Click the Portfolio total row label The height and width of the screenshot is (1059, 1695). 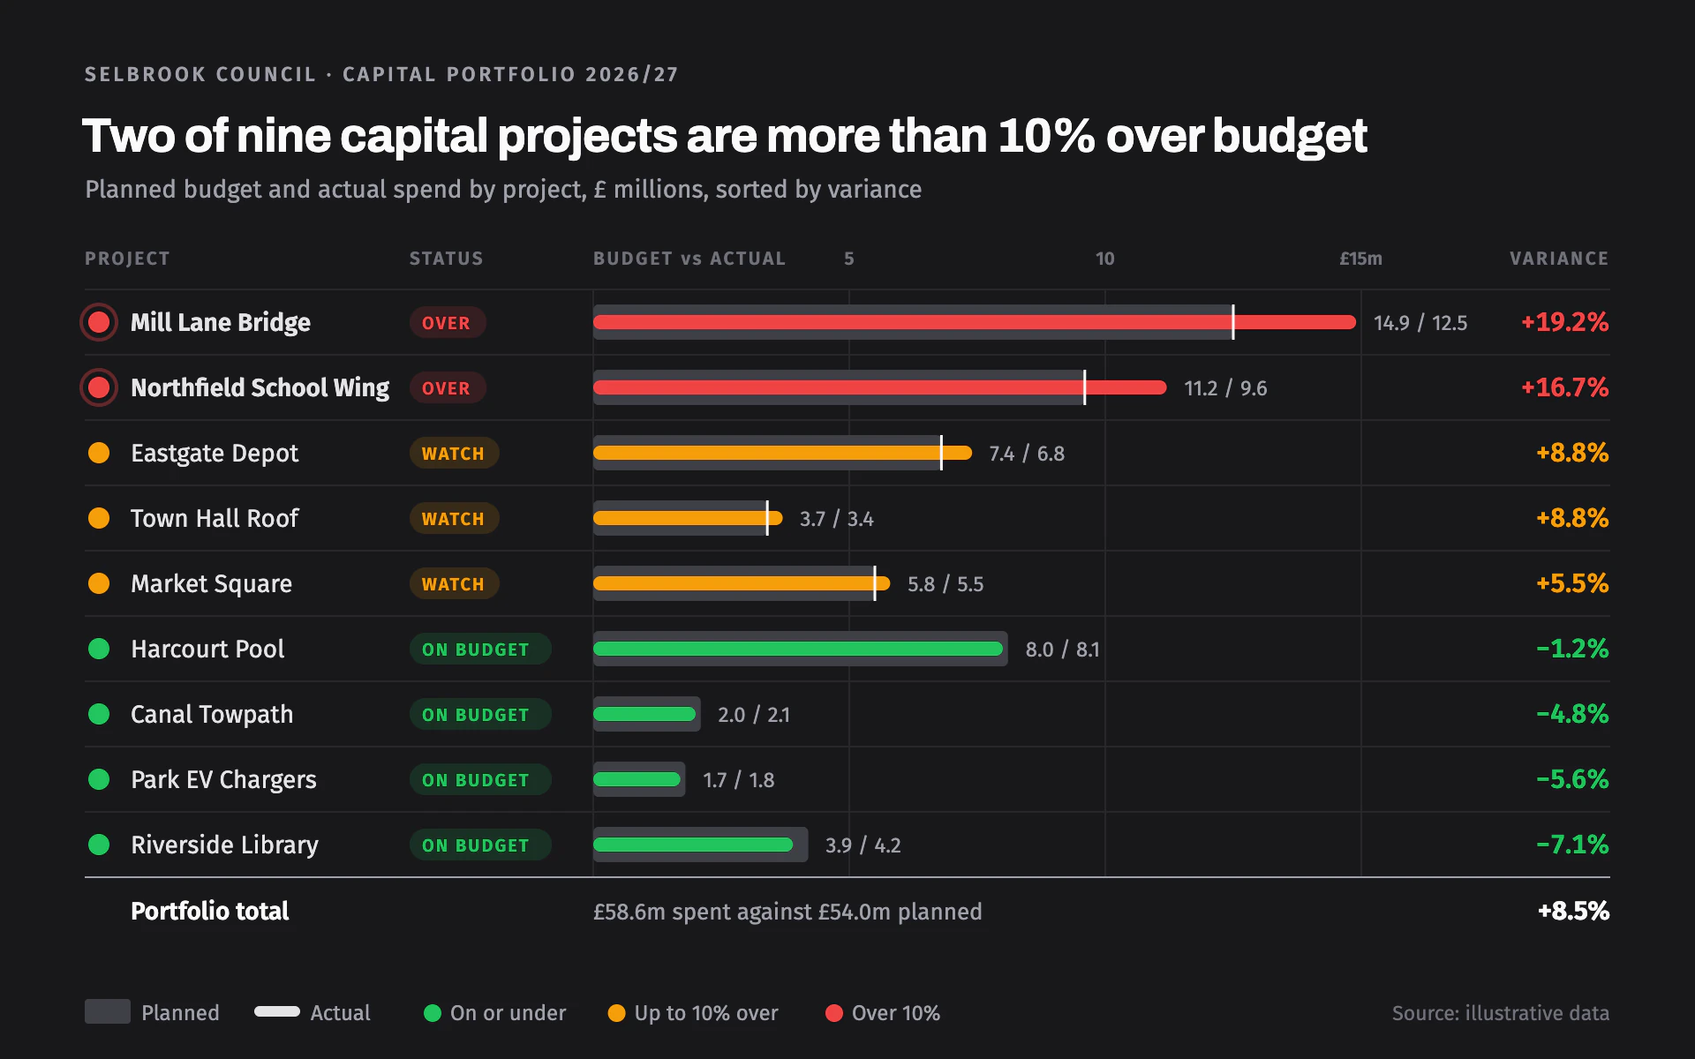210,911
